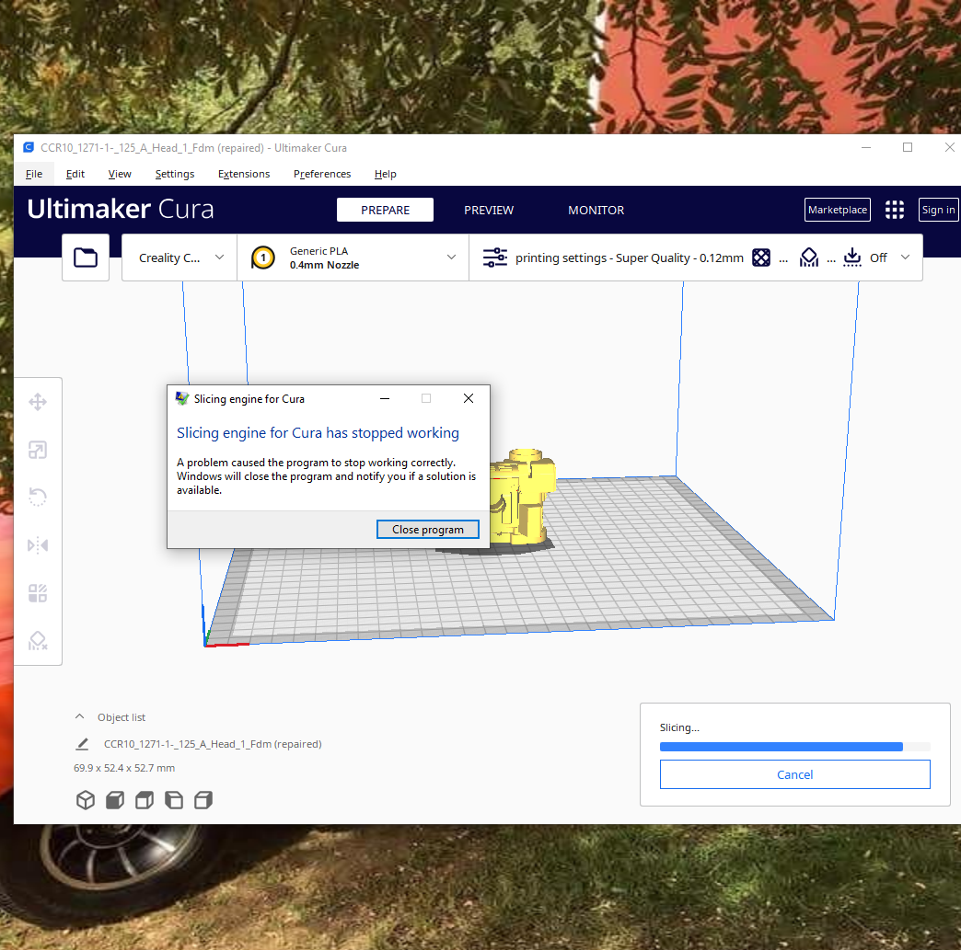This screenshot has height=950, width=961.
Task: Switch to the MONITOR stage
Action: [x=596, y=210]
